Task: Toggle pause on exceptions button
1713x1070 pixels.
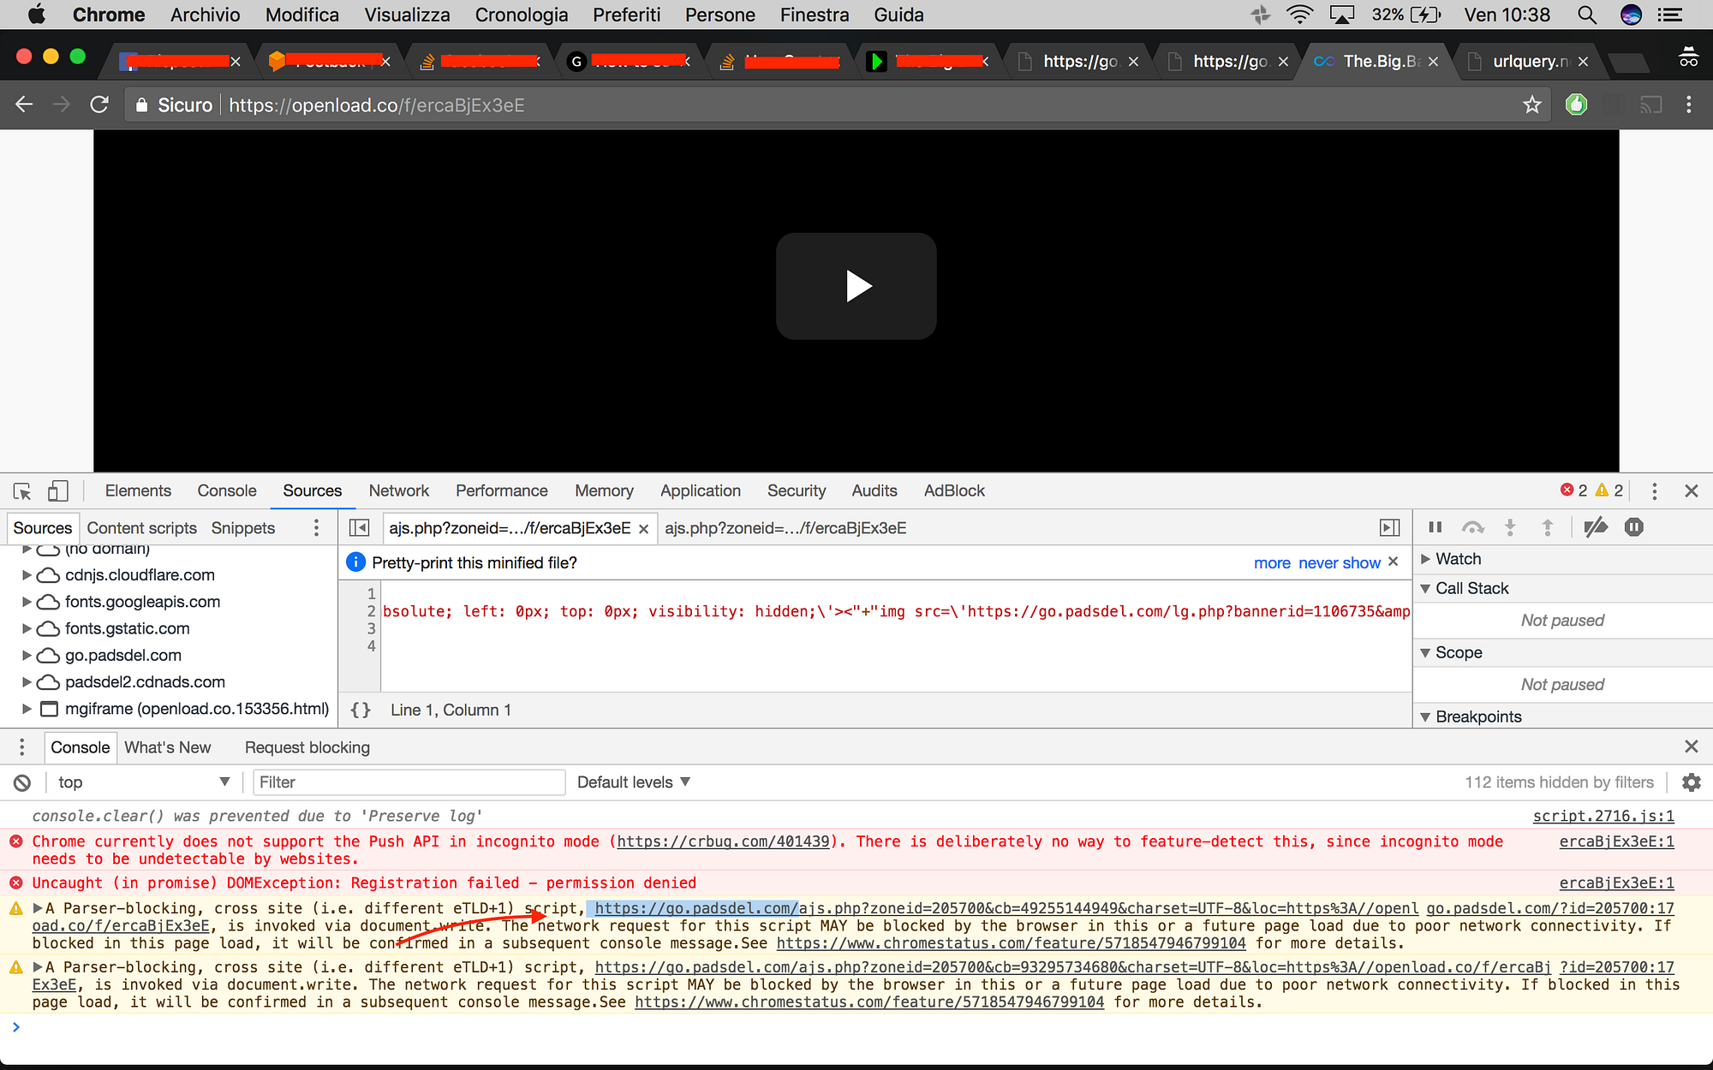Action: coord(1633,527)
